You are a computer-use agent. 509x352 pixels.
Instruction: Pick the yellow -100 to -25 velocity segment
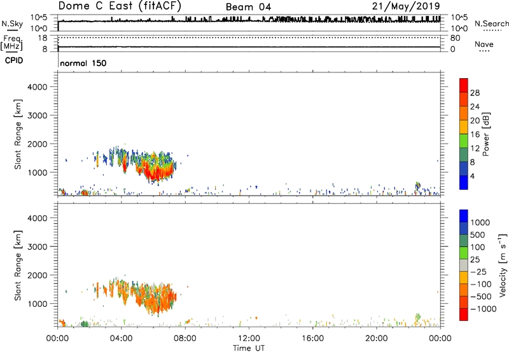point(464,278)
